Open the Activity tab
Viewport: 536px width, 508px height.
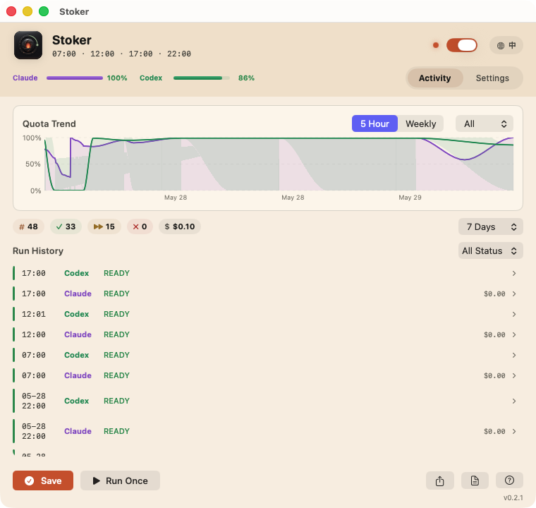pos(435,78)
